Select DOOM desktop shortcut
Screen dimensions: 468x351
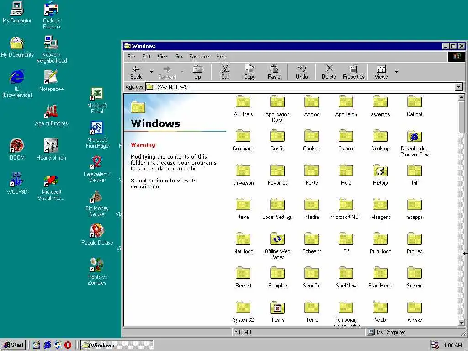[17, 149]
